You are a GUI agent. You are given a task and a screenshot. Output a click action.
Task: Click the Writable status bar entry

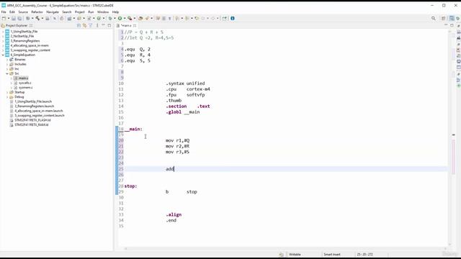click(x=295, y=255)
